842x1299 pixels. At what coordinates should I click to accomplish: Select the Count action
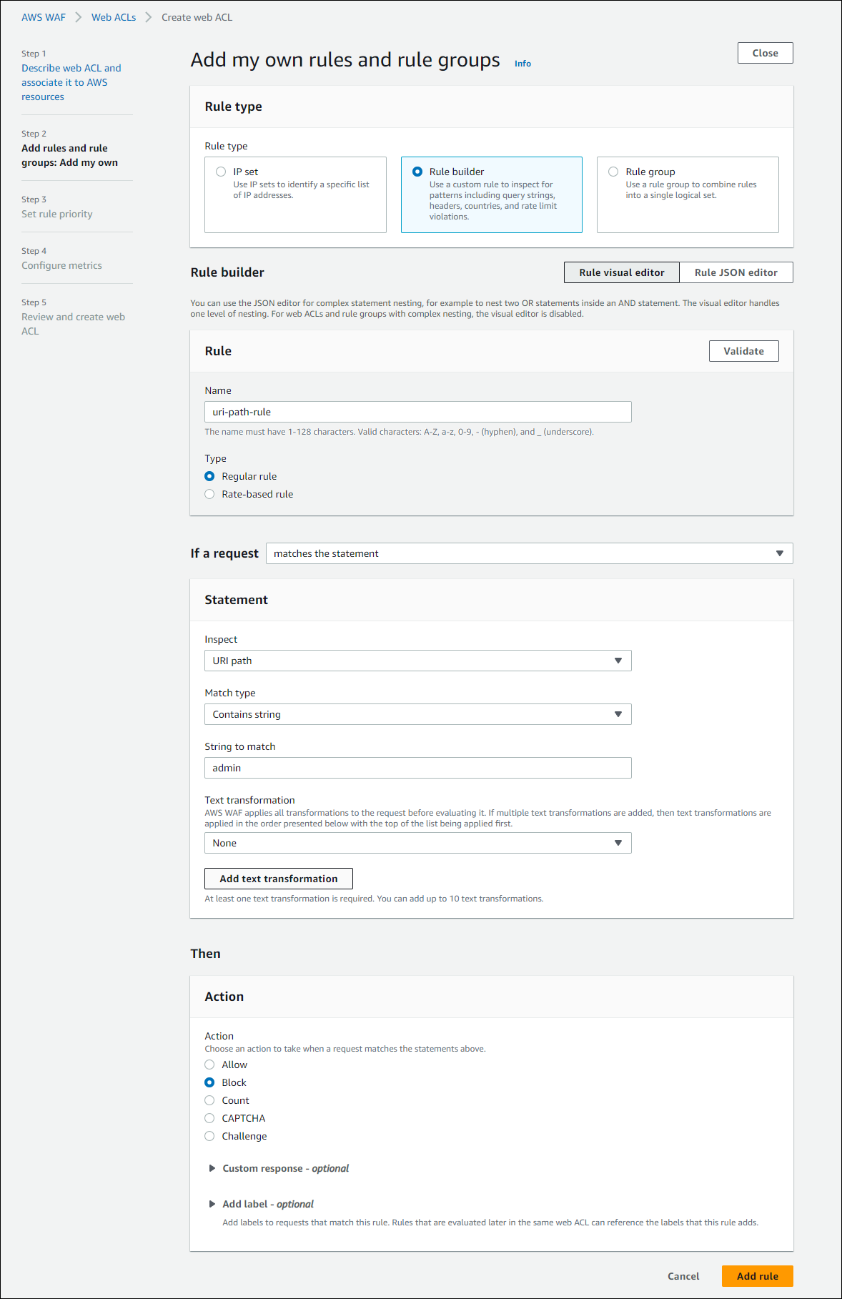point(209,1100)
